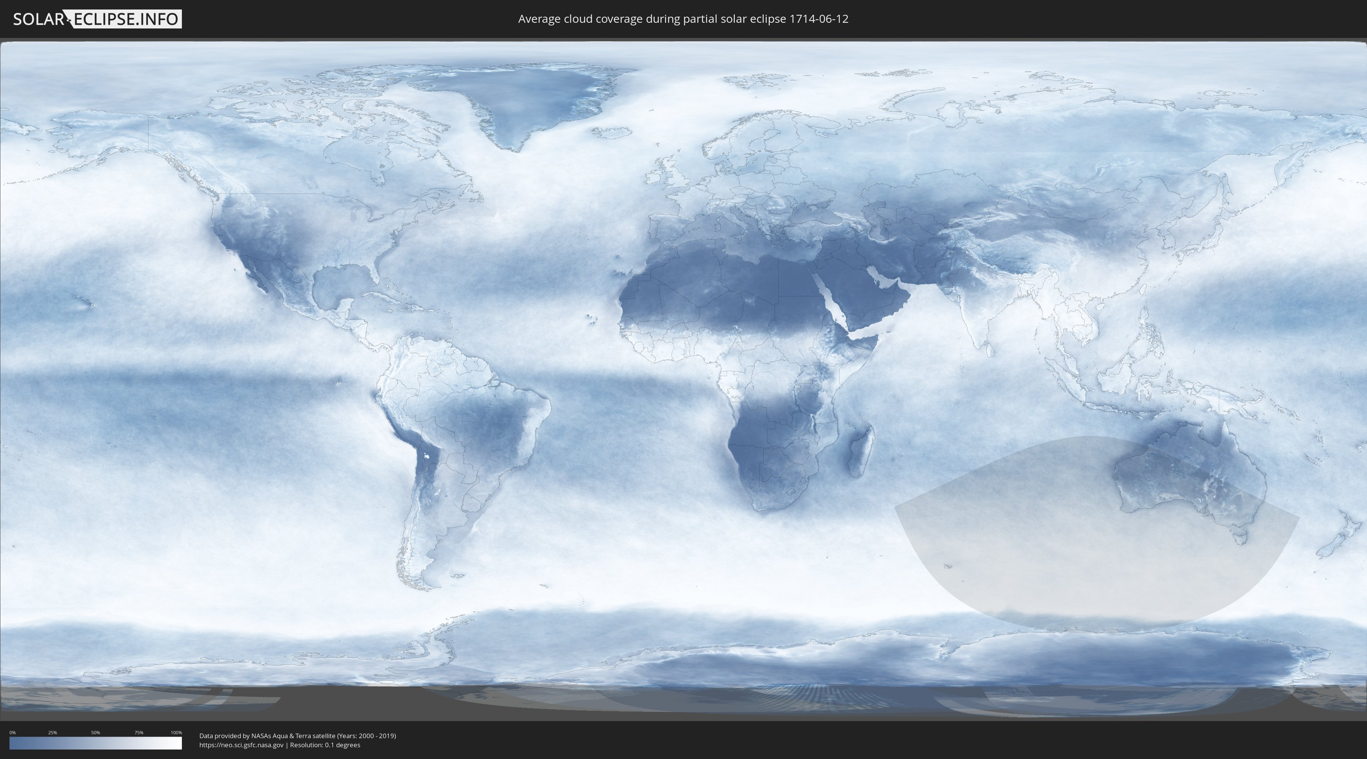The image size is (1367, 759).
Task: Click the cloud coverage gradient legend bar
Action: pos(96,743)
